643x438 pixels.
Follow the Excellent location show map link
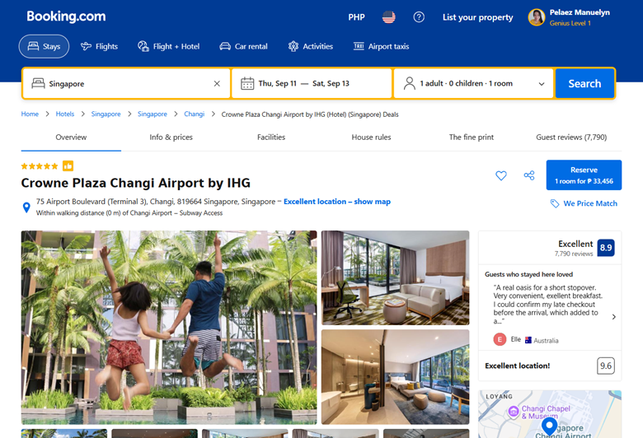pyautogui.click(x=336, y=202)
